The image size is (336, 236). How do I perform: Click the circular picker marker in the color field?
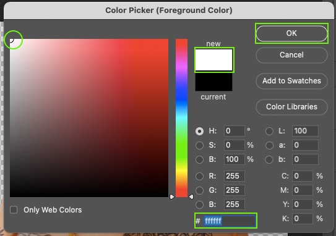(11, 40)
